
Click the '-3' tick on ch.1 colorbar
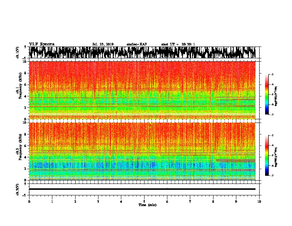(272, 75)
